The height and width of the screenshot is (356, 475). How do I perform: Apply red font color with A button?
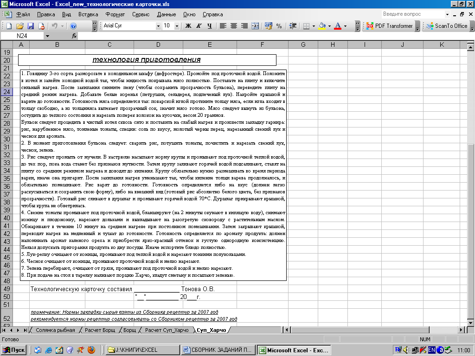338,26
